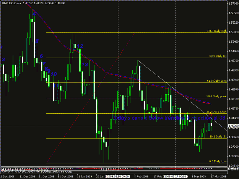
Task: Select wave count label 13
Action: tap(85, 65)
